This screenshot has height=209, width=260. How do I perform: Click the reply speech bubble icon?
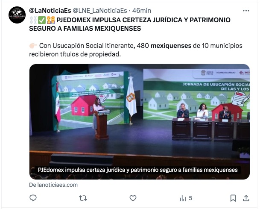(x=33, y=198)
